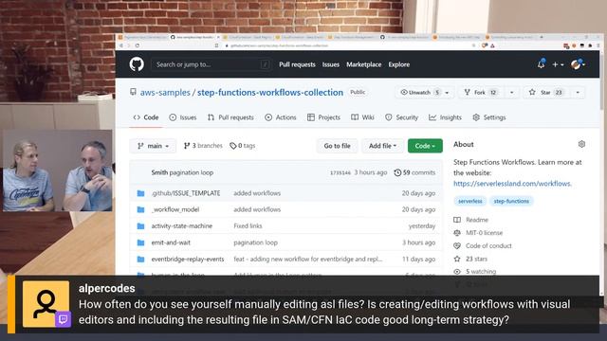This screenshot has width=607, height=341.
Task: Open the plus create-new menu
Action: point(558,64)
